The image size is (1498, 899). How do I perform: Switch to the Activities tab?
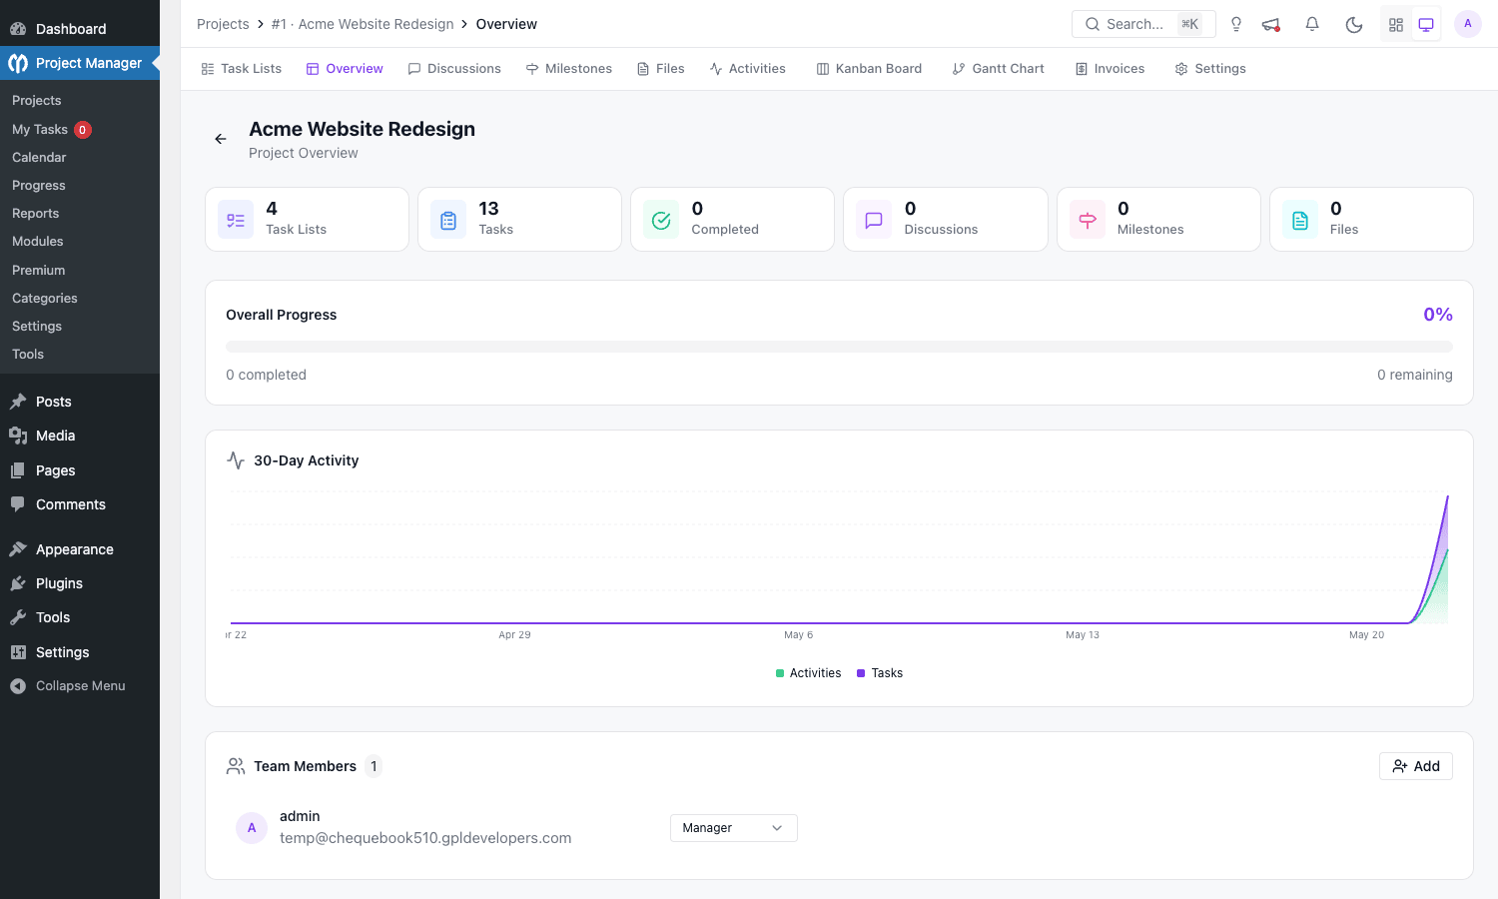[x=748, y=69]
